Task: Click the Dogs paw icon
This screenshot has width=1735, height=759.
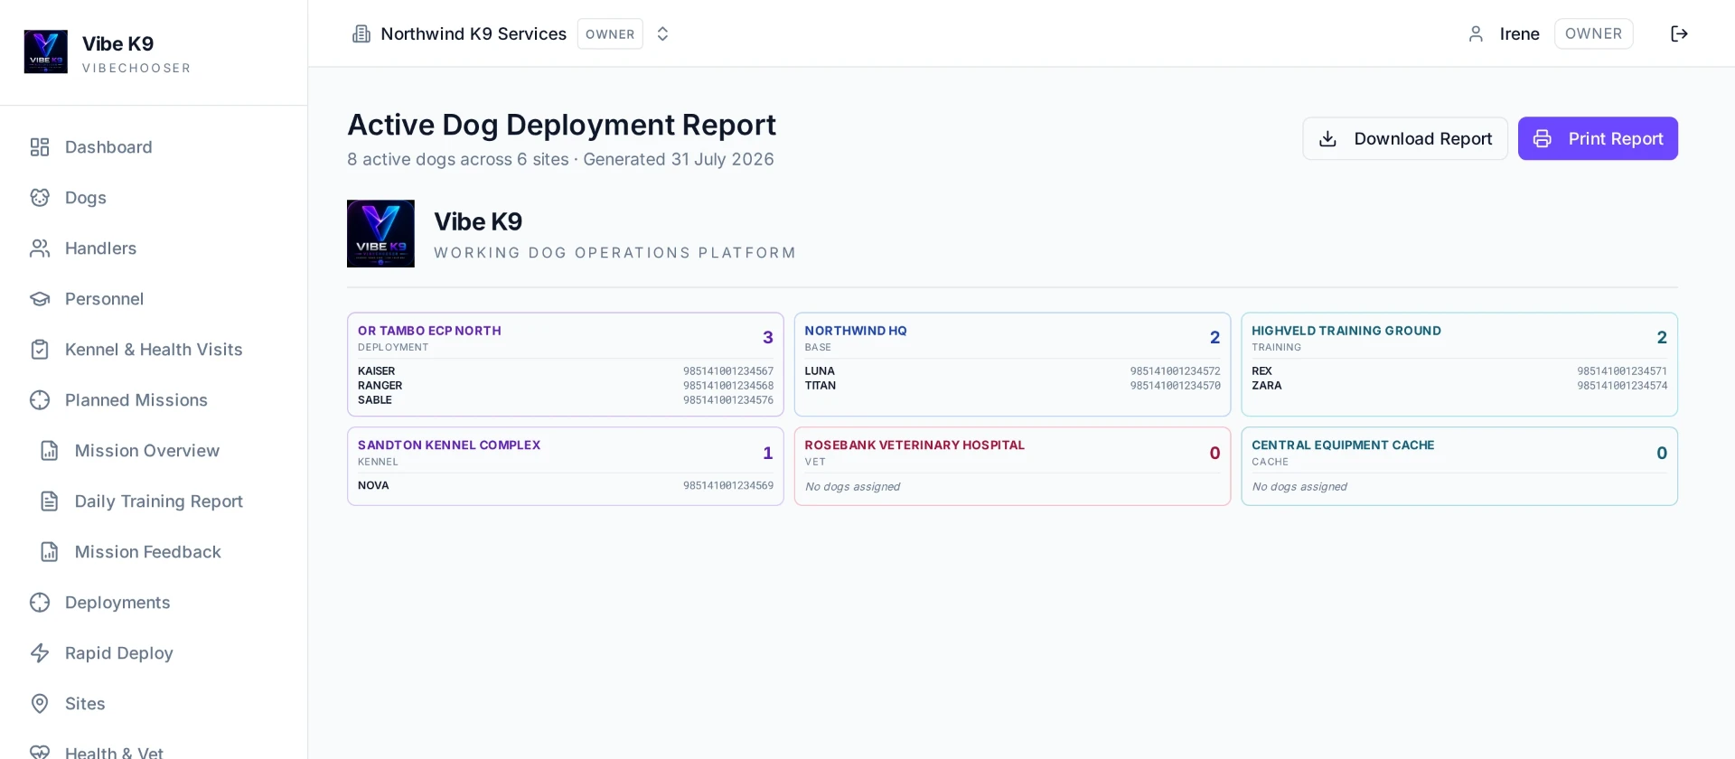Action: [40, 198]
